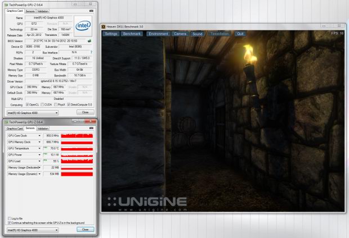
Task: Click the GPU Load red sensor graph
Action: 77,160
